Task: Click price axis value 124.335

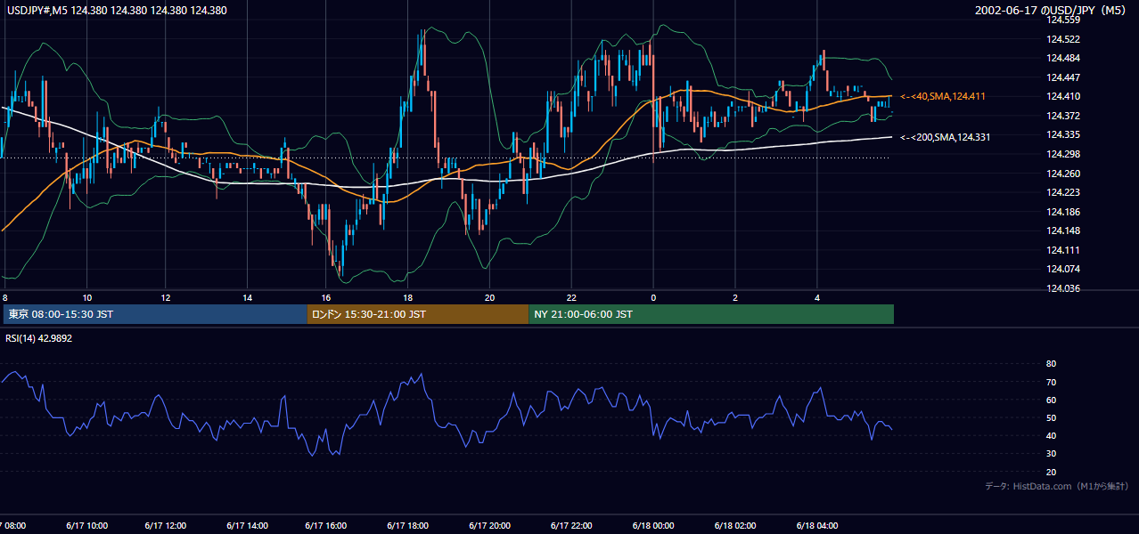Action: tap(1062, 134)
